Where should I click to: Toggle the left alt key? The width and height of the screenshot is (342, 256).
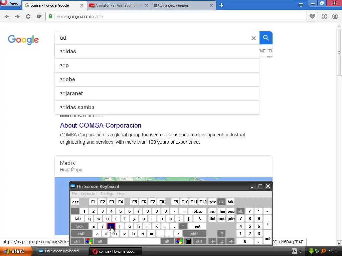click(x=100, y=241)
